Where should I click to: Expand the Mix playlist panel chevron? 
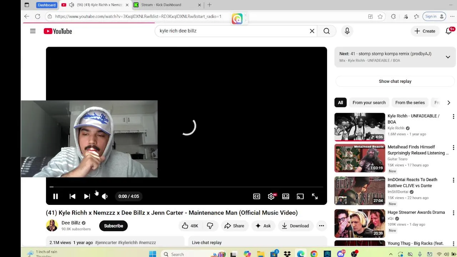click(448, 57)
